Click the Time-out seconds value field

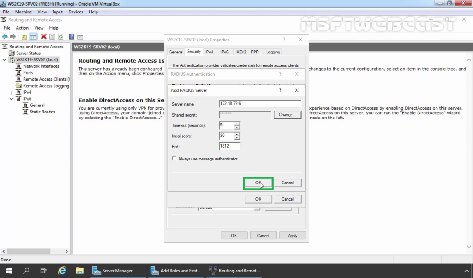[227, 125]
